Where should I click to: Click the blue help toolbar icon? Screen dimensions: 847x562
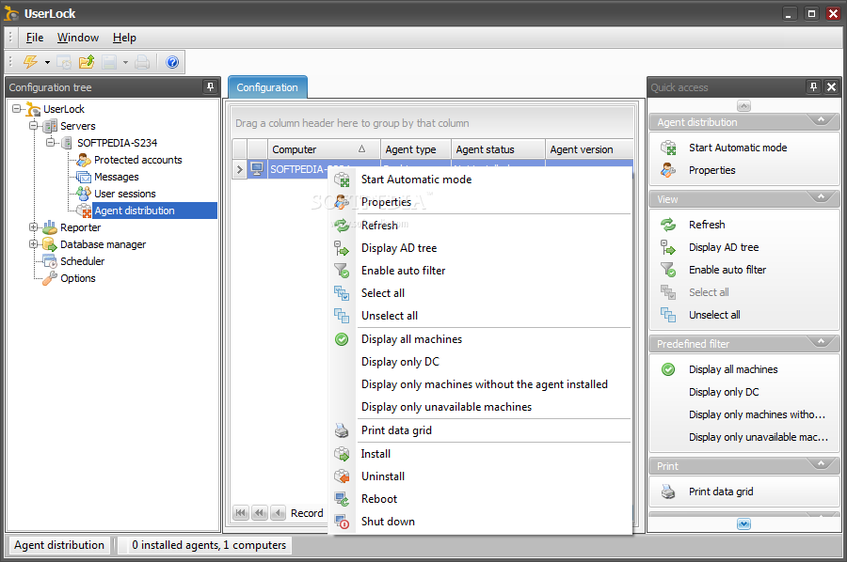(172, 62)
